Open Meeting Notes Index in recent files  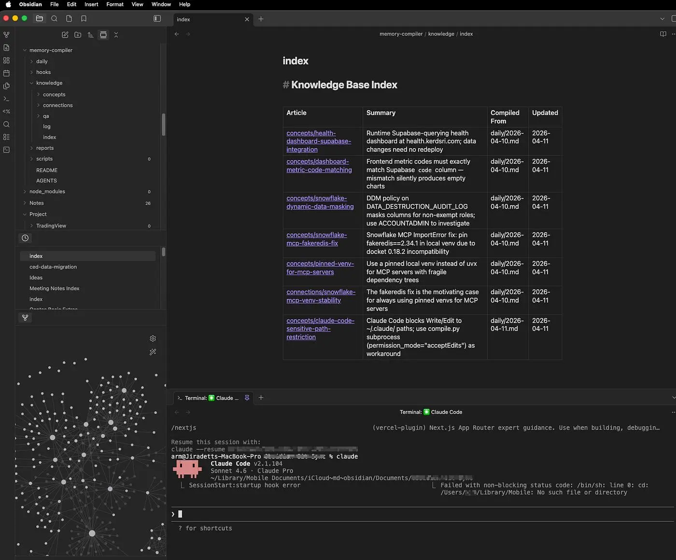coord(55,289)
